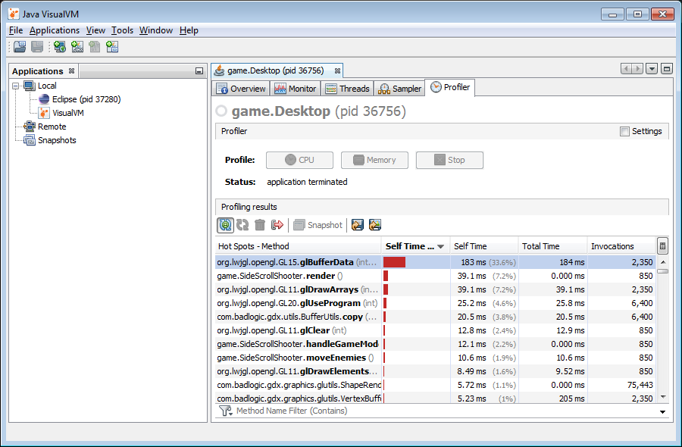Open filter type dropdown arrow
Screen dimensions: 682x447
[662, 412]
